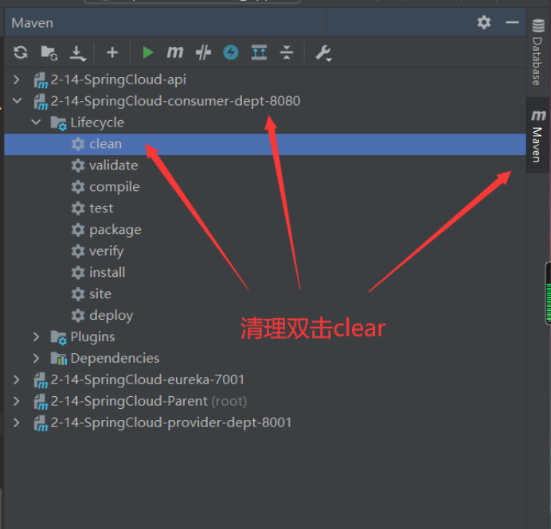Hide the Maven tool window
This screenshot has width=551, height=529.
(x=512, y=22)
